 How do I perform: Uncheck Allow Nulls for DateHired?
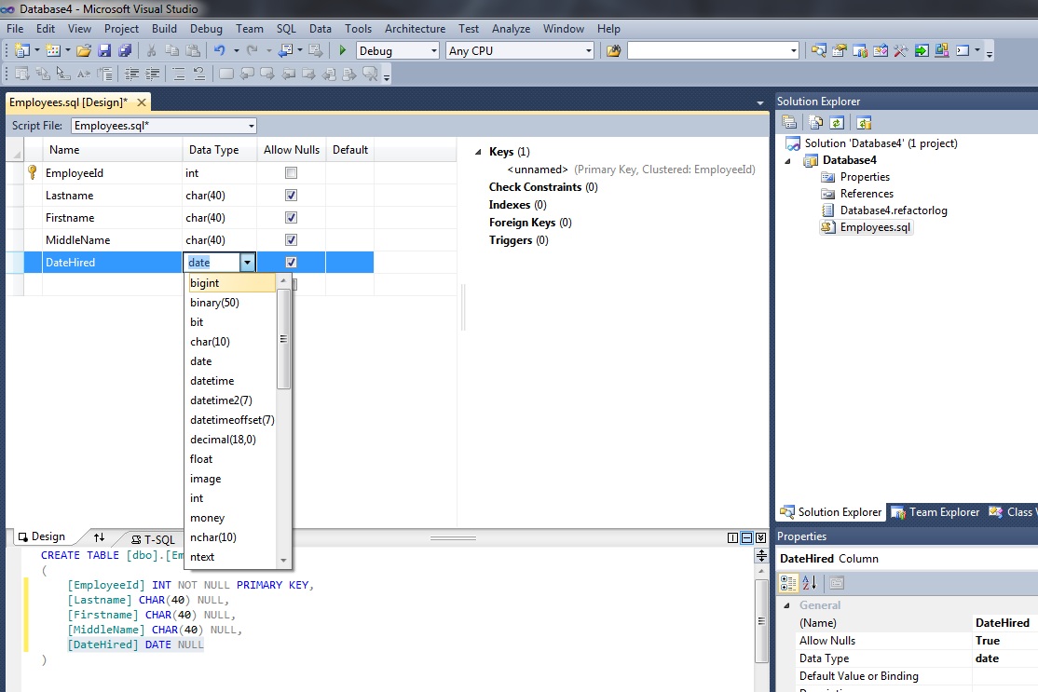click(291, 263)
